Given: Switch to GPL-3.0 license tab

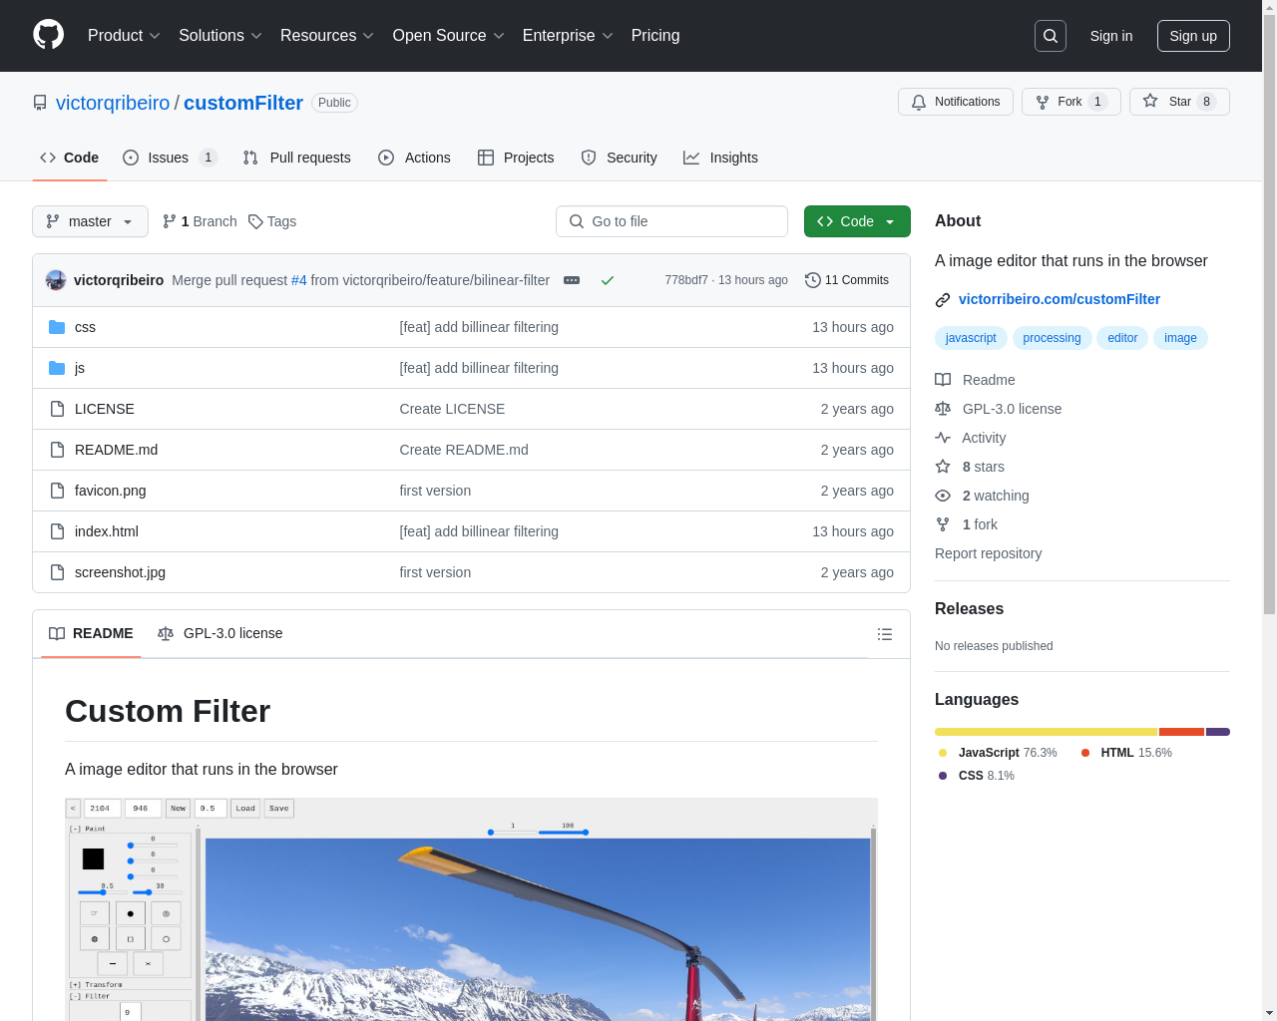Looking at the screenshot, I should (x=220, y=634).
